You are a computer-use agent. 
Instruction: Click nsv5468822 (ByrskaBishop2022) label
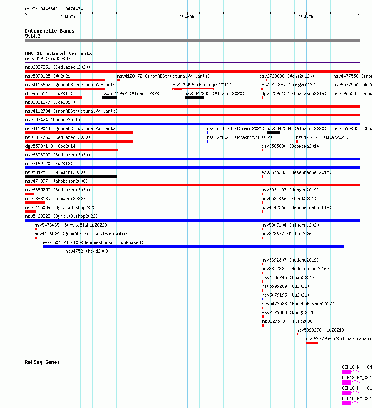(61, 216)
